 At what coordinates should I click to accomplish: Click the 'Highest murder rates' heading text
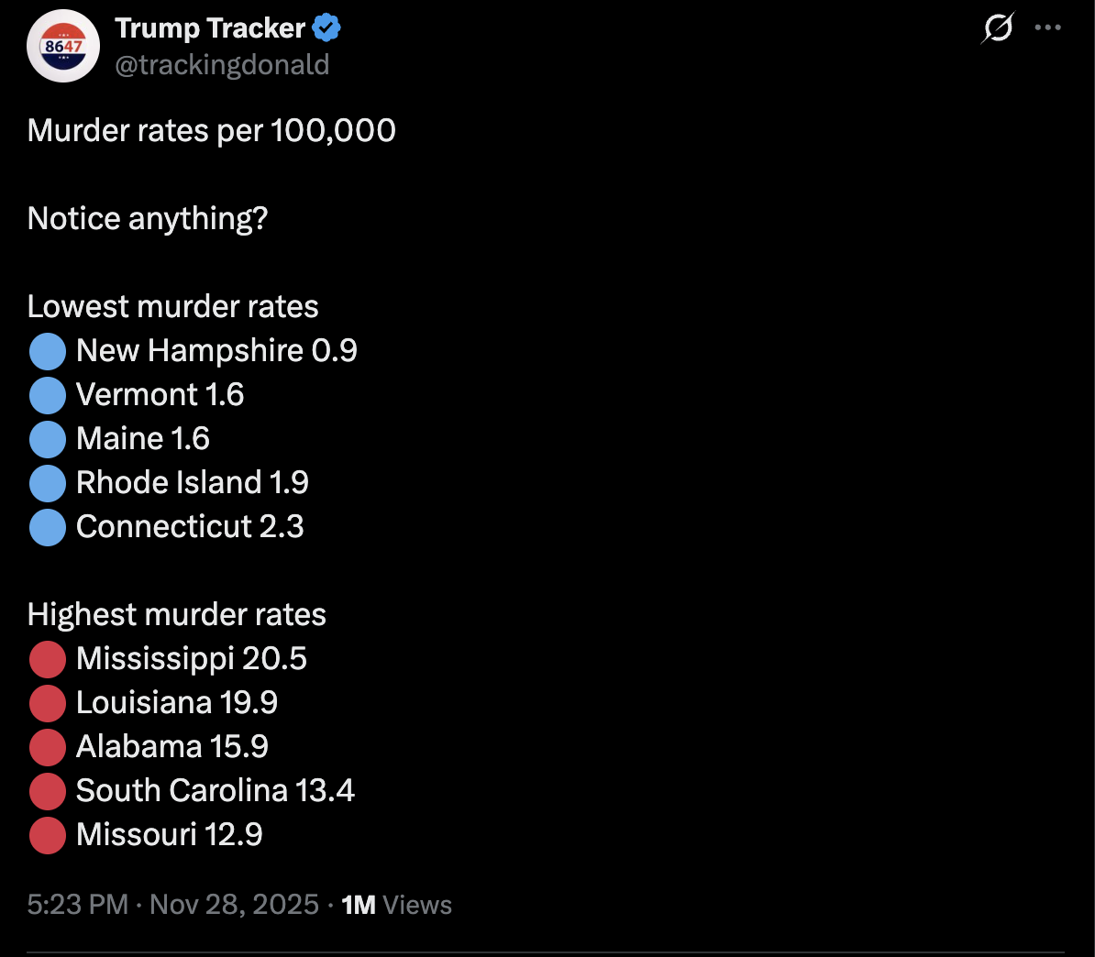tap(177, 615)
